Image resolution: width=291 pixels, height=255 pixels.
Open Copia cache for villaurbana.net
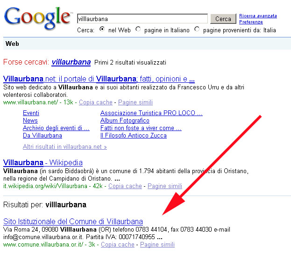[96, 102]
